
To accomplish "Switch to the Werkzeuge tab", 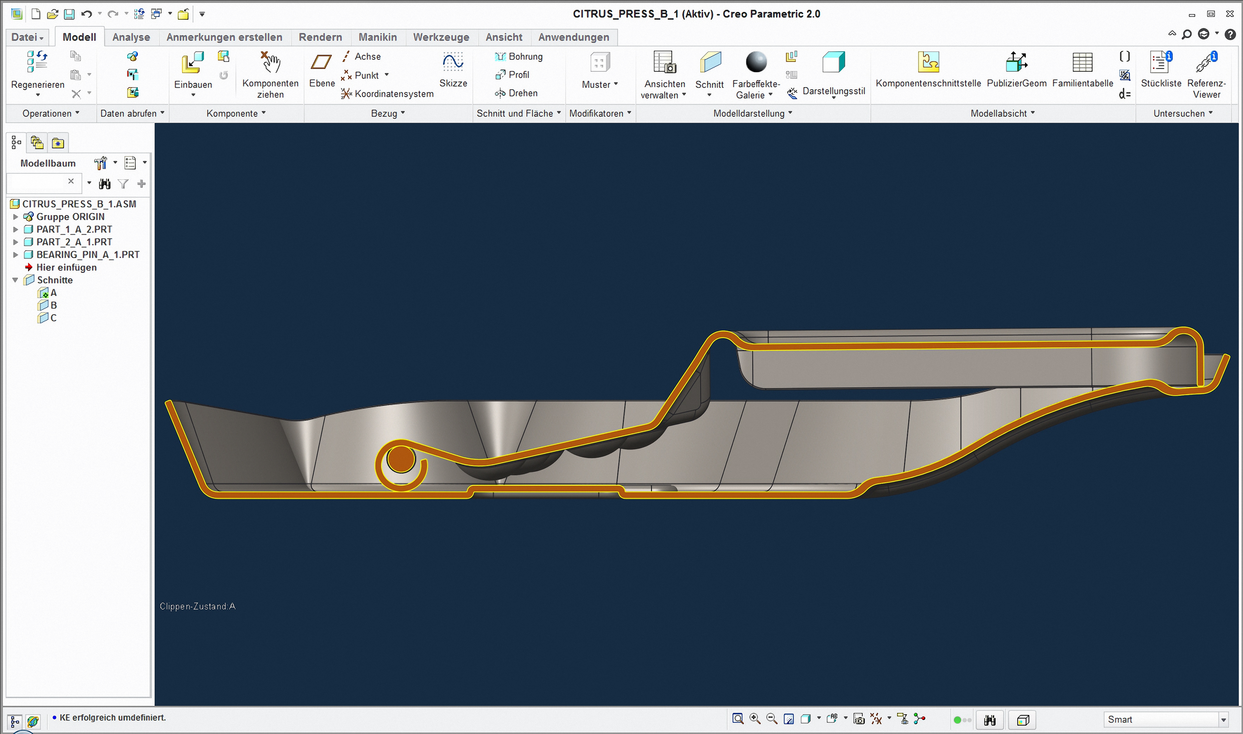I will tap(441, 37).
